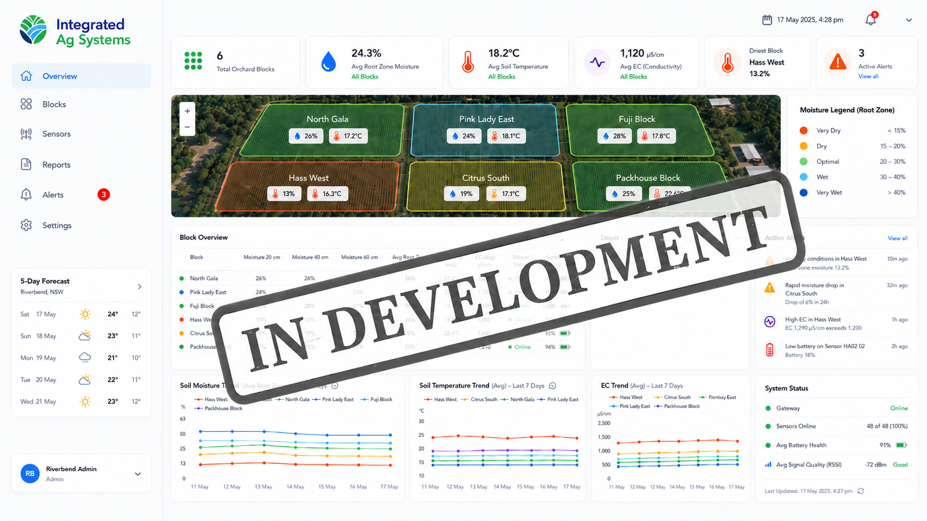Click the green Total Orchard Blocks grid icon
The height and width of the screenshot is (521, 927).
193,61
